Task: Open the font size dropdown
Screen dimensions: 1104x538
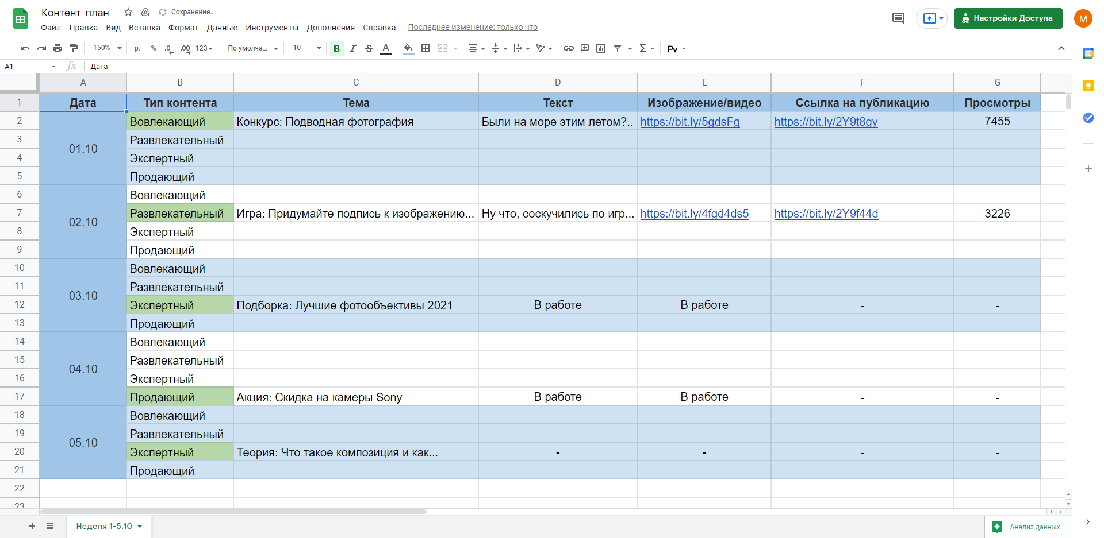Action: (x=306, y=48)
